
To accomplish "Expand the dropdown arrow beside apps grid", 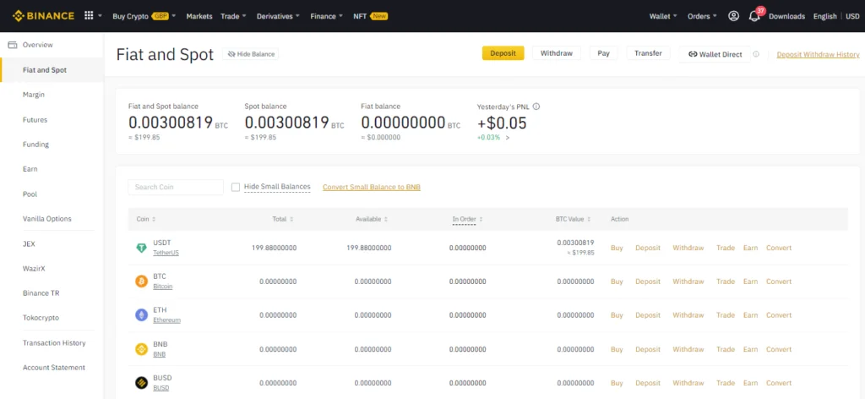I will [x=100, y=16].
